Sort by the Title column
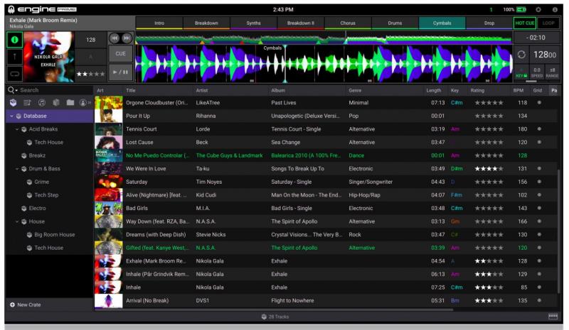The image size is (569, 330). coord(131,91)
